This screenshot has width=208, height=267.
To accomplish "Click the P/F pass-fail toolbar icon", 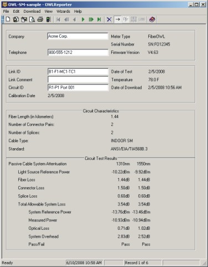I will (x=126, y=19).
